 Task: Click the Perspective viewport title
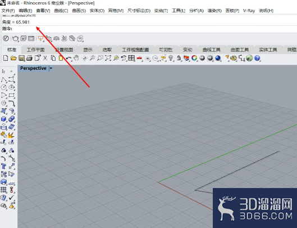pyautogui.click(x=33, y=68)
